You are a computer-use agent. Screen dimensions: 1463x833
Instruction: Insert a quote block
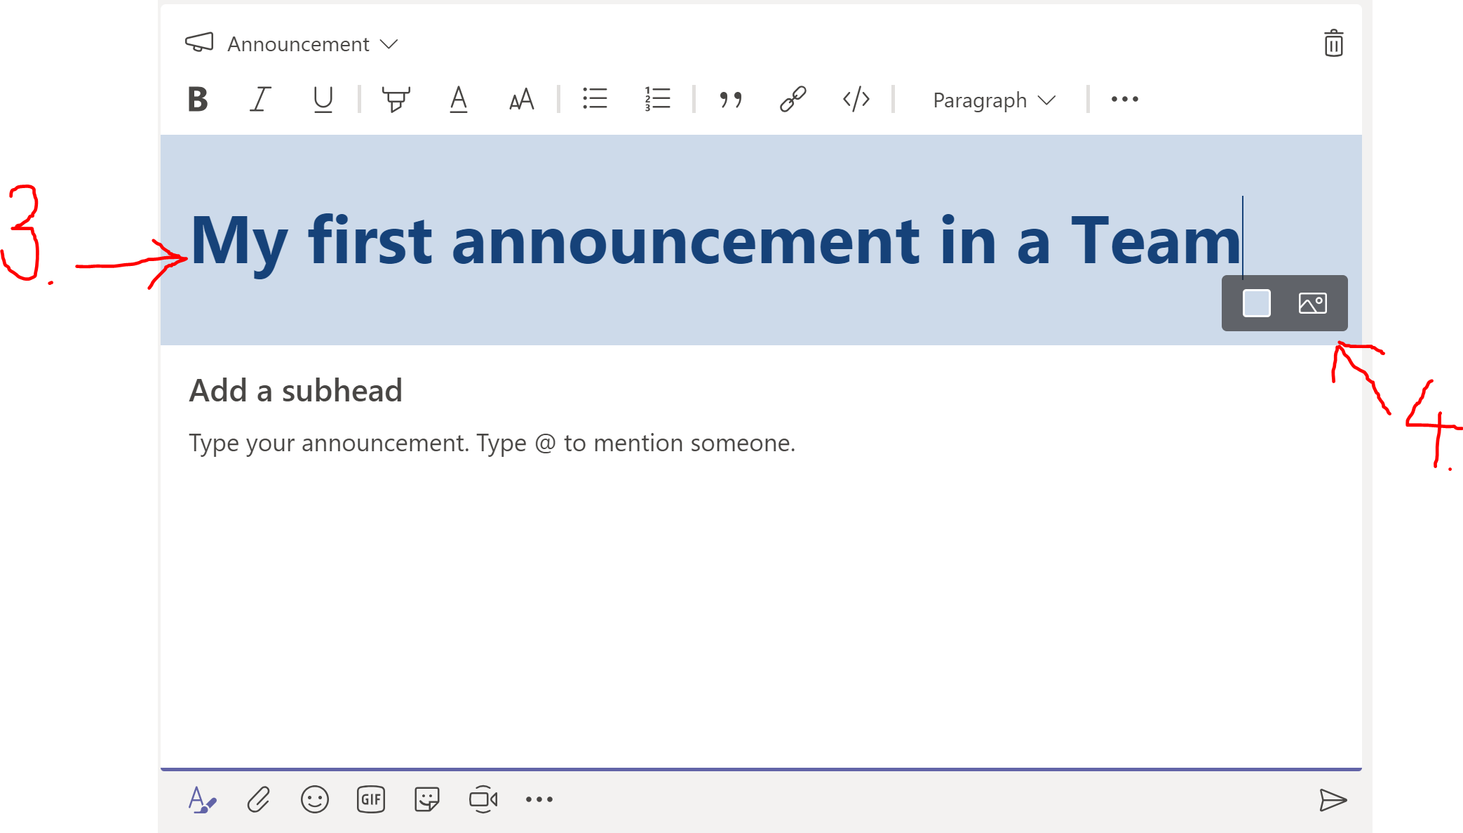point(731,99)
